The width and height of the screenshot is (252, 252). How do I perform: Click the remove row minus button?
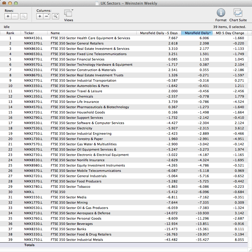[15, 17]
